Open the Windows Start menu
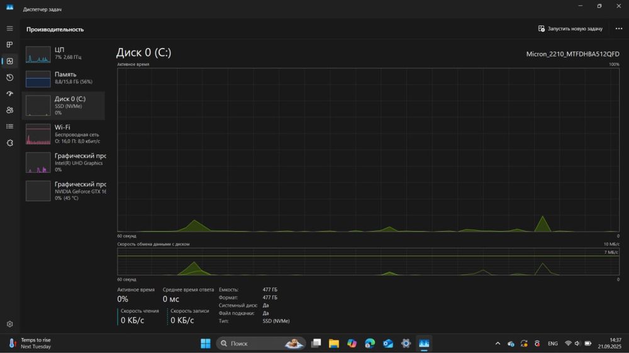This screenshot has width=629, height=353. 206,344
